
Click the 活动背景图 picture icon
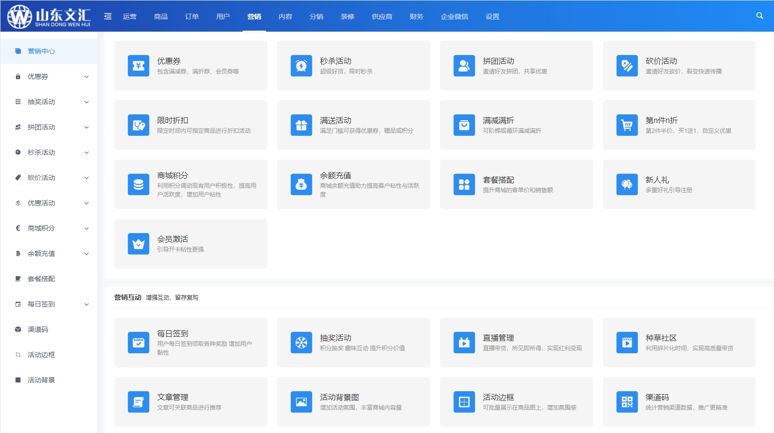pyautogui.click(x=301, y=402)
